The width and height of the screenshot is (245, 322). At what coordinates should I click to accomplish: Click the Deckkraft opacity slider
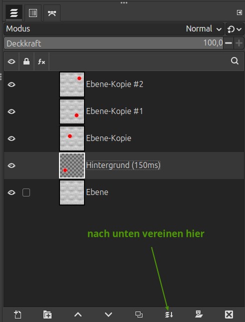pos(113,43)
